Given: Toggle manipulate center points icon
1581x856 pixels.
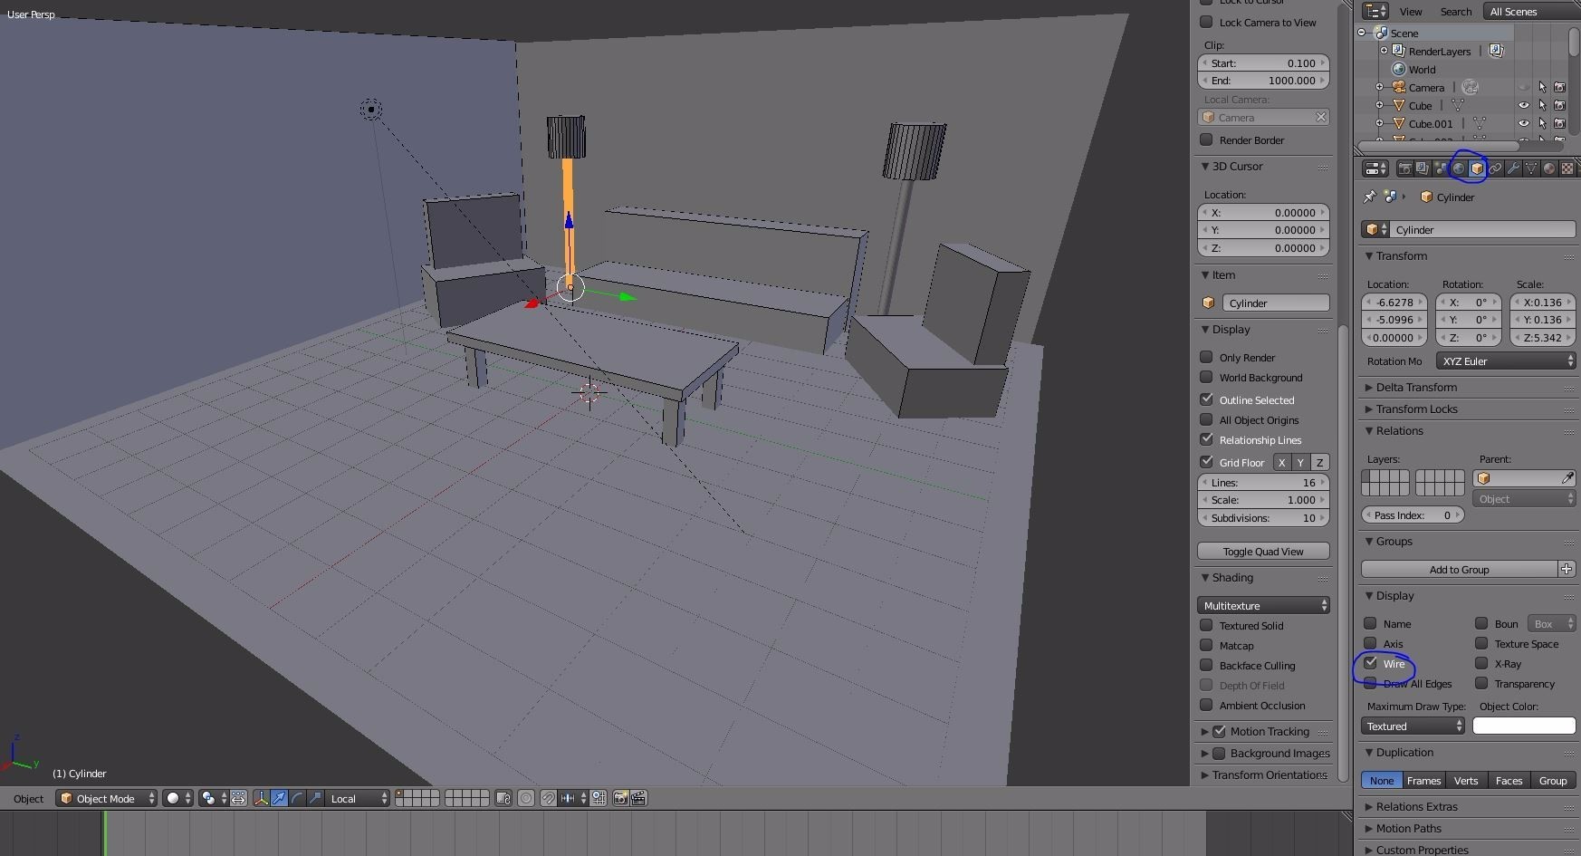Looking at the screenshot, I should pyautogui.click(x=238, y=798).
